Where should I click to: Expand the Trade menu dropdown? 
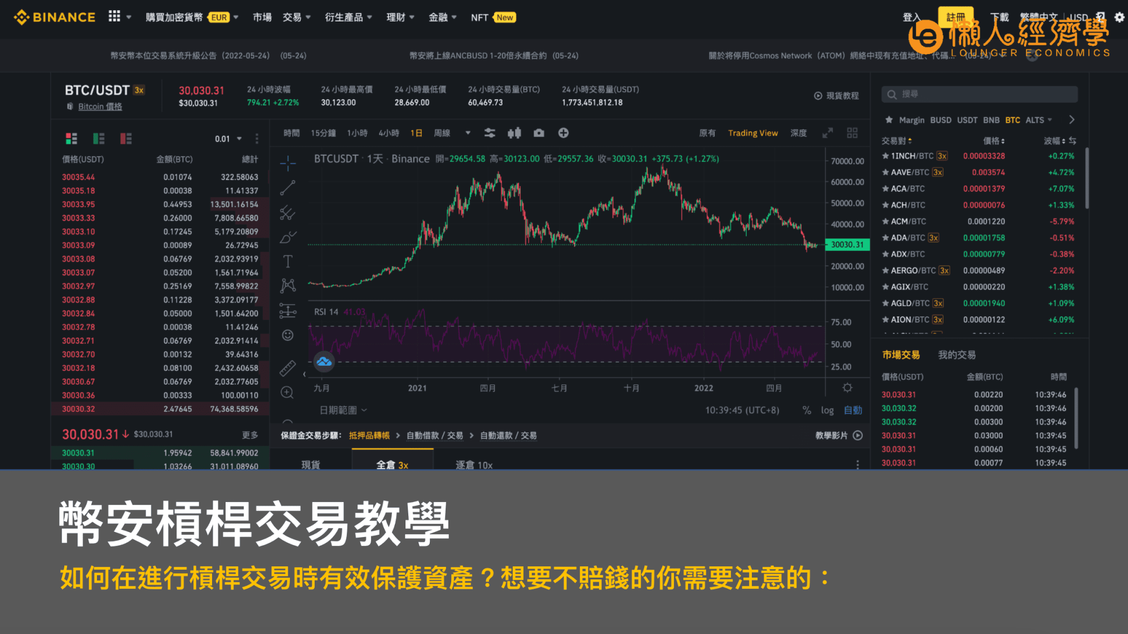point(297,17)
